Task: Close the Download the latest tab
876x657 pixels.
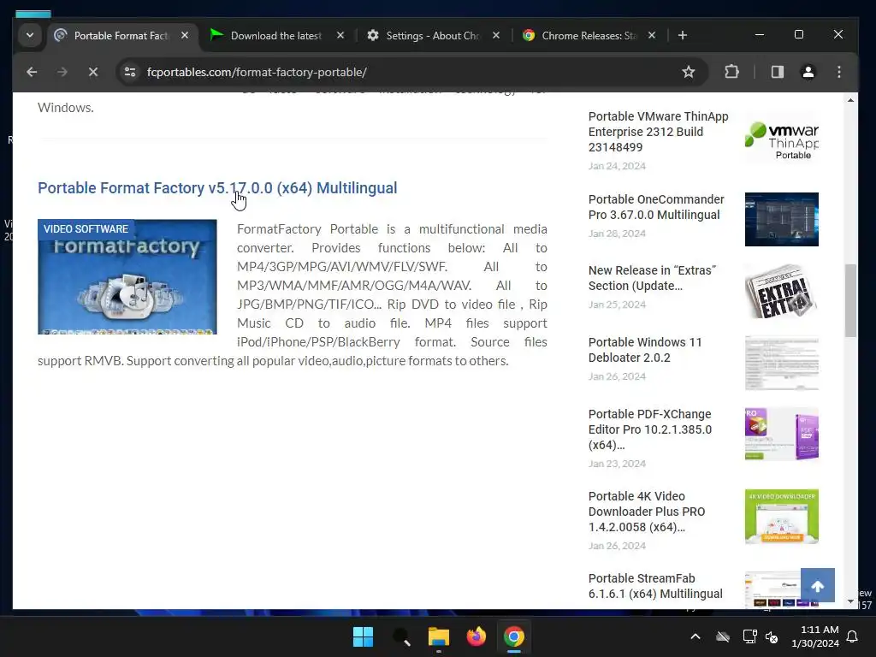Action: pyautogui.click(x=340, y=35)
